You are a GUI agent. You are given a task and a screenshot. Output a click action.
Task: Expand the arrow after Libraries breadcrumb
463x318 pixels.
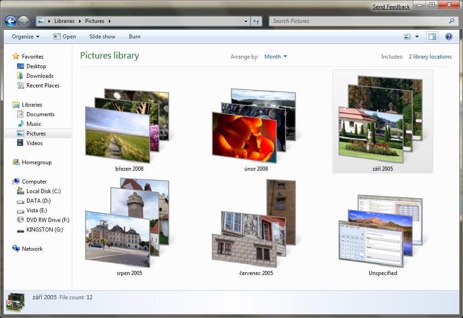pyautogui.click(x=80, y=21)
